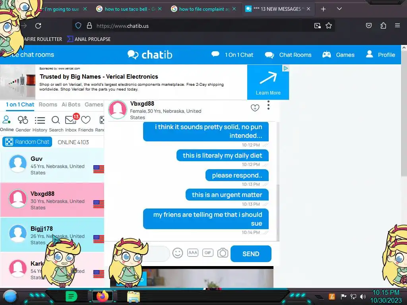Open the Firefox extensions puzzle icon
Viewport: 407px width, 305px height.
tap(383, 25)
